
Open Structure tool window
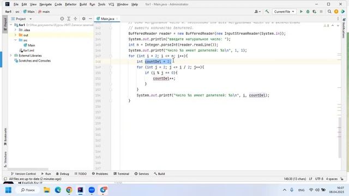click(5, 160)
